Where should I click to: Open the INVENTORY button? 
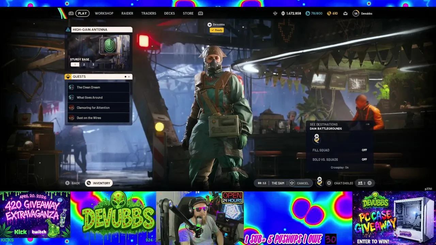pos(98,183)
